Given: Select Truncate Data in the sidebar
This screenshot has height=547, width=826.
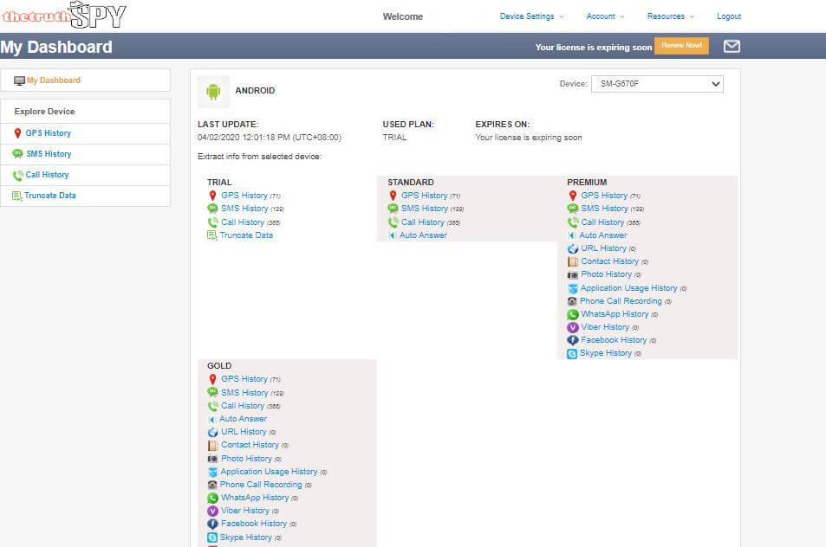Looking at the screenshot, I should tap(50, 195).
